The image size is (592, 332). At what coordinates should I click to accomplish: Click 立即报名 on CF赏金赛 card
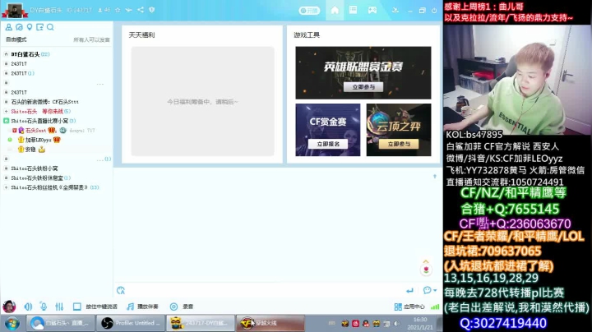pyautogui.click(x=328, y=144)
